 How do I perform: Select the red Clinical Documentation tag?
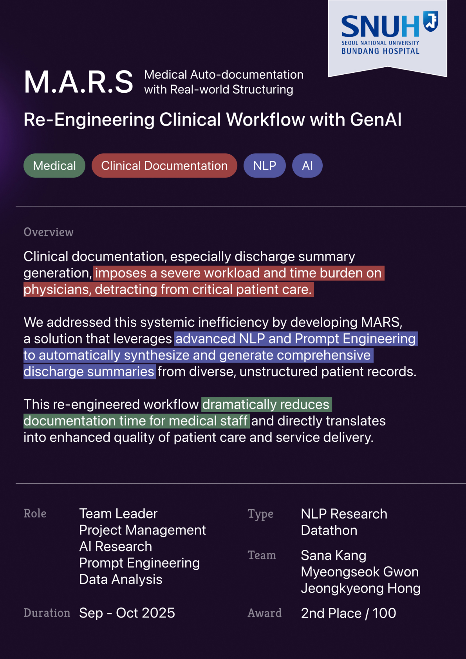(164, 166)
